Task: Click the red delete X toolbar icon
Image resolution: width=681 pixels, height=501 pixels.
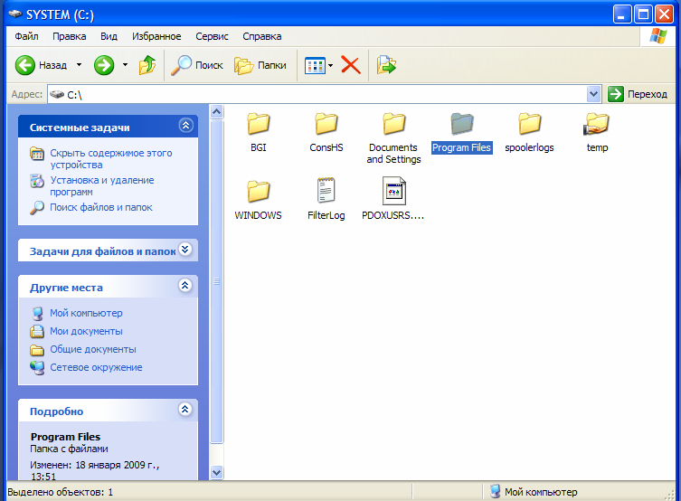Action: [x=351, y=65]
